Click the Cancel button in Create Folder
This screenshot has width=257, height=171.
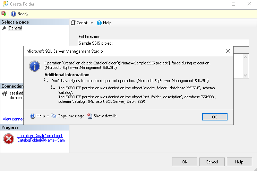(x=212, y=162)
